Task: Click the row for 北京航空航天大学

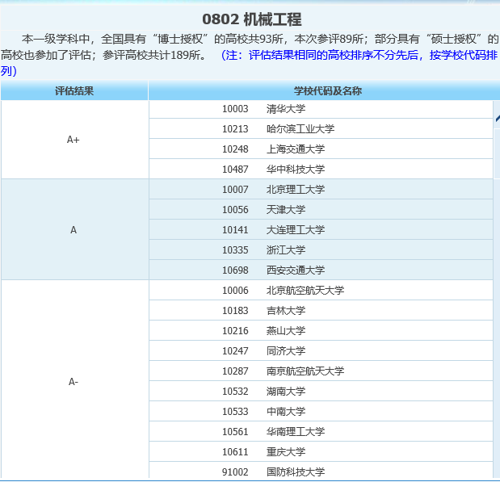Action: tap(321, 290)
